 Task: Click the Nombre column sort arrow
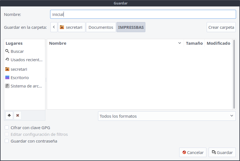coord(180,43)
